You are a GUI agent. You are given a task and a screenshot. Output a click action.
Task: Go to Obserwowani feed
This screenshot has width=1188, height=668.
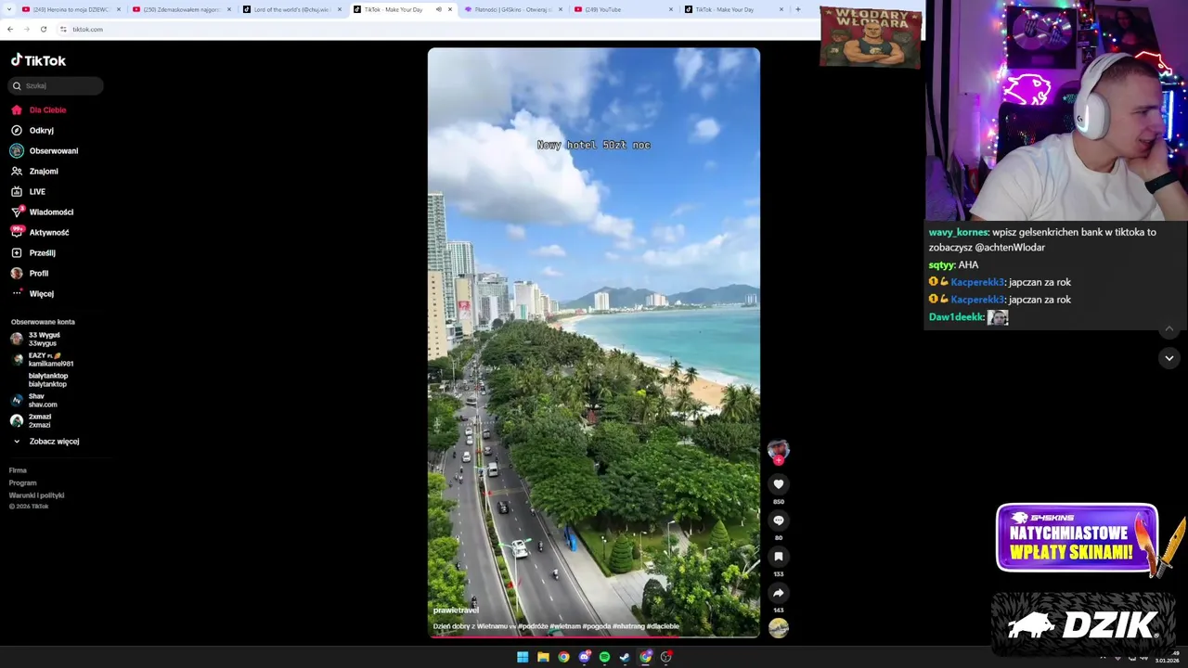click(x=45, y=150)
